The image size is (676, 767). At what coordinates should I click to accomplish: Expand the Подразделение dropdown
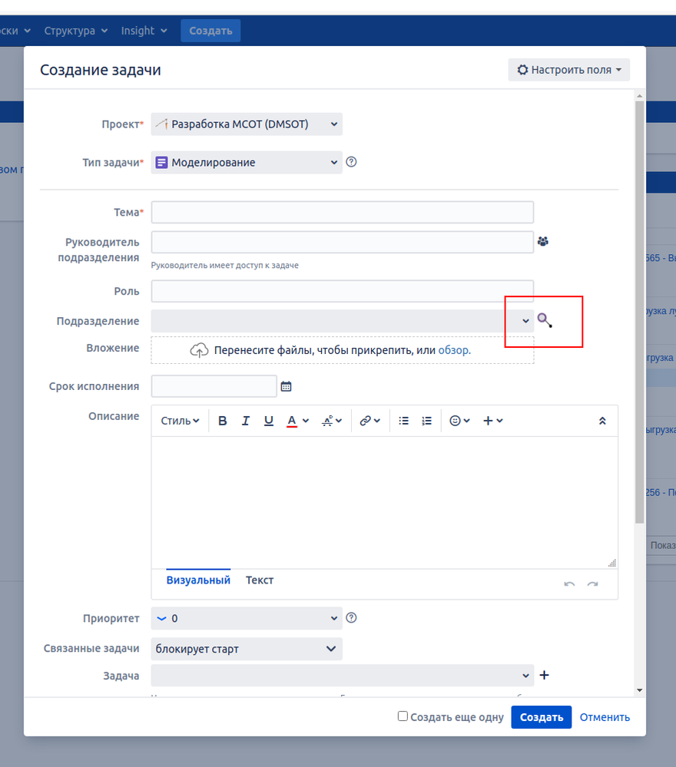tap(525, 321)
